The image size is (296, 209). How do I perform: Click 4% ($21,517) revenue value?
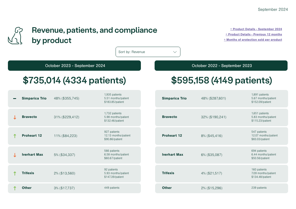coord(212,173)
